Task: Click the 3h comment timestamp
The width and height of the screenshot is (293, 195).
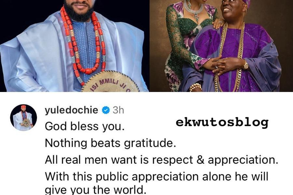Action: [118, 110]
